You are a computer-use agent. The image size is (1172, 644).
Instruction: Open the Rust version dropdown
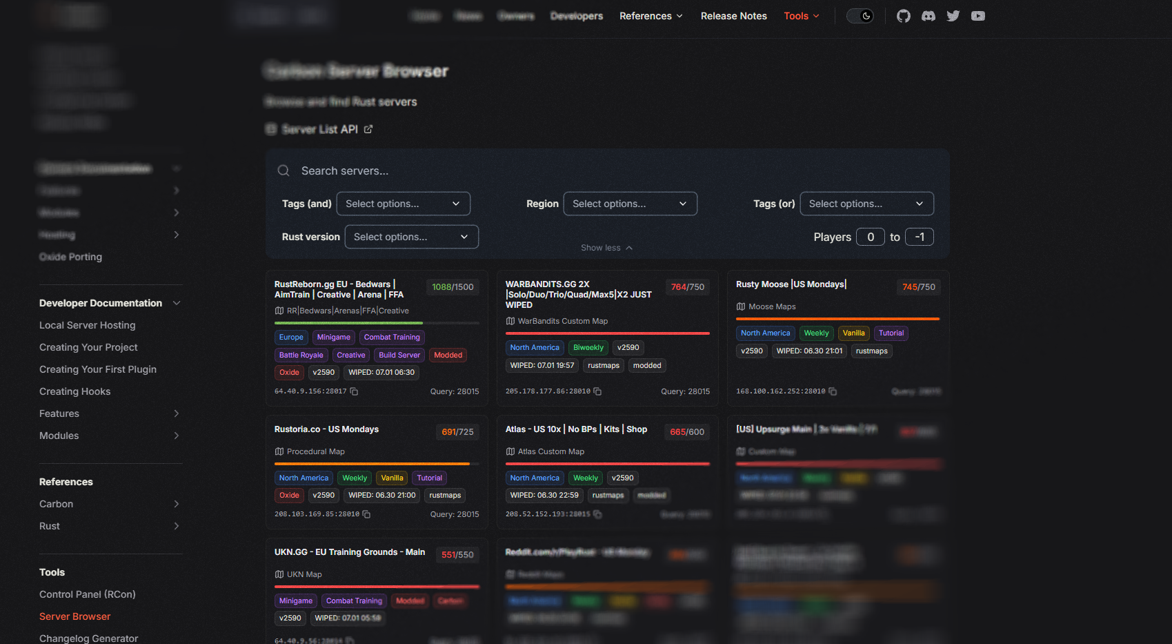pyautogui.click(x=411, y=237)
